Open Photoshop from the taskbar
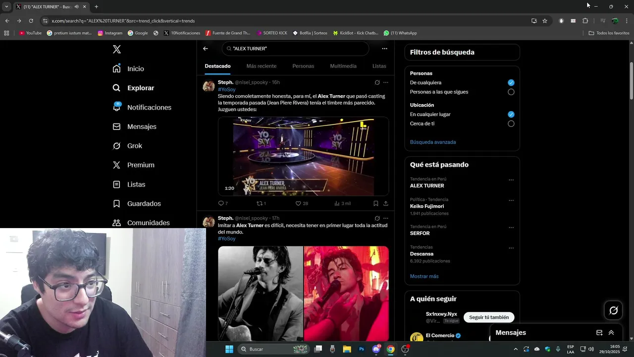634x357 pixels. tap(362, 349)
